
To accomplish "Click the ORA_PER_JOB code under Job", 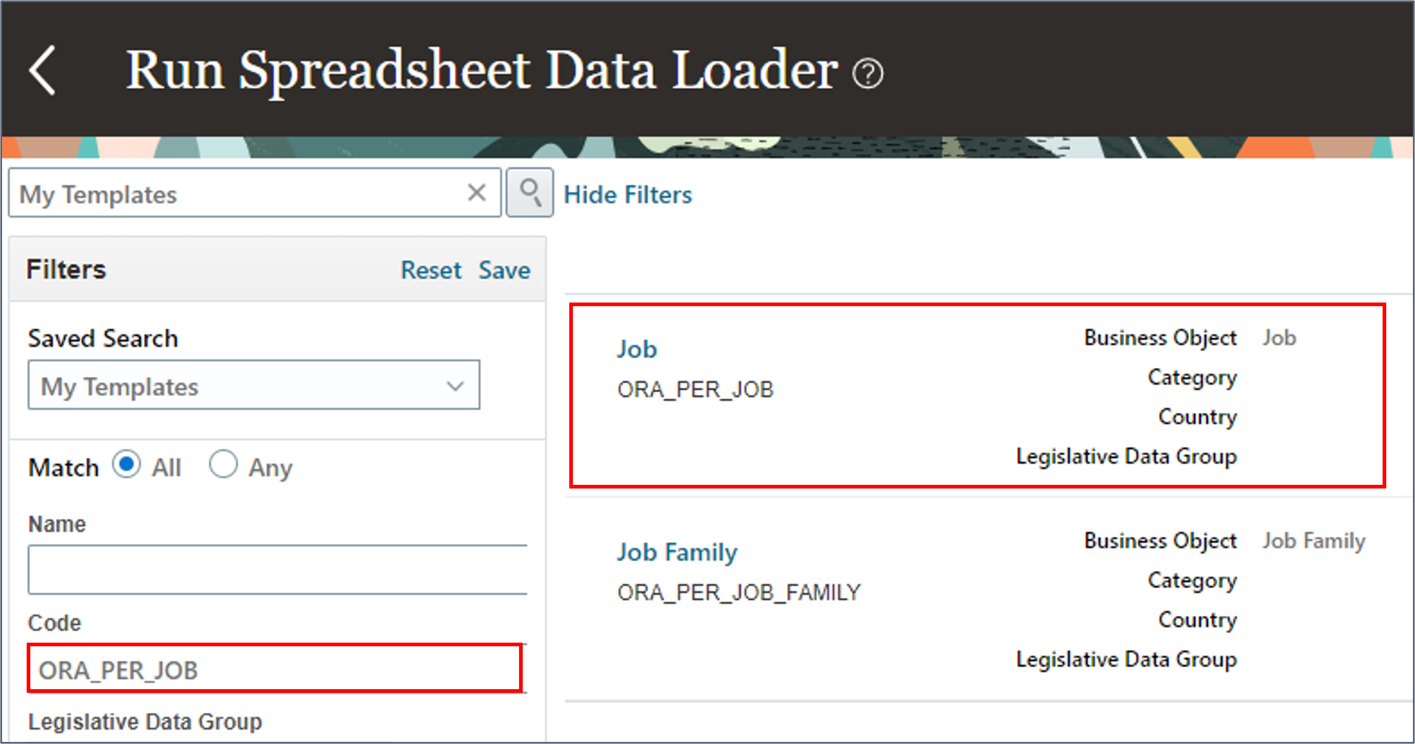I will coord(695,390).
